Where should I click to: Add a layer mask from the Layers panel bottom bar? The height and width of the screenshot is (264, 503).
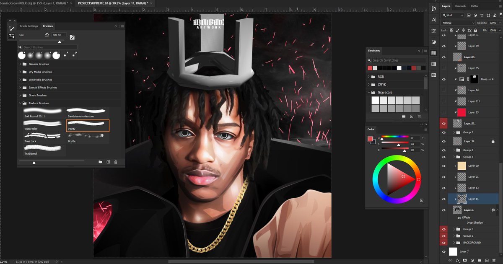(465, 260)
